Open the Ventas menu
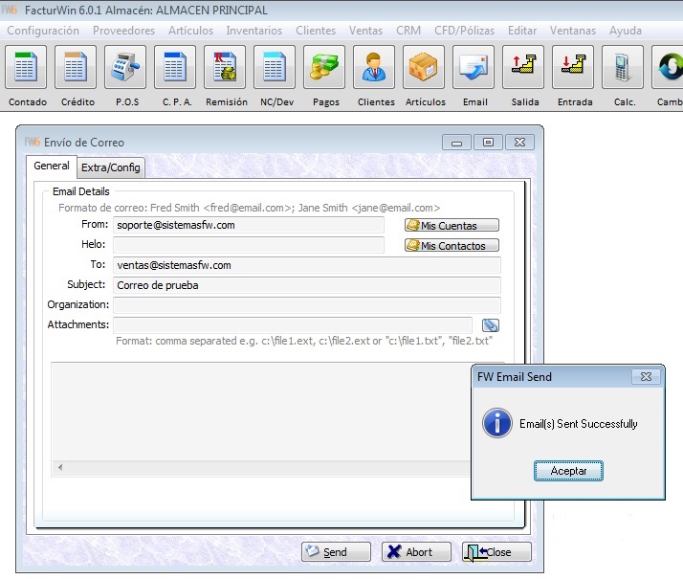 point(365,31)
